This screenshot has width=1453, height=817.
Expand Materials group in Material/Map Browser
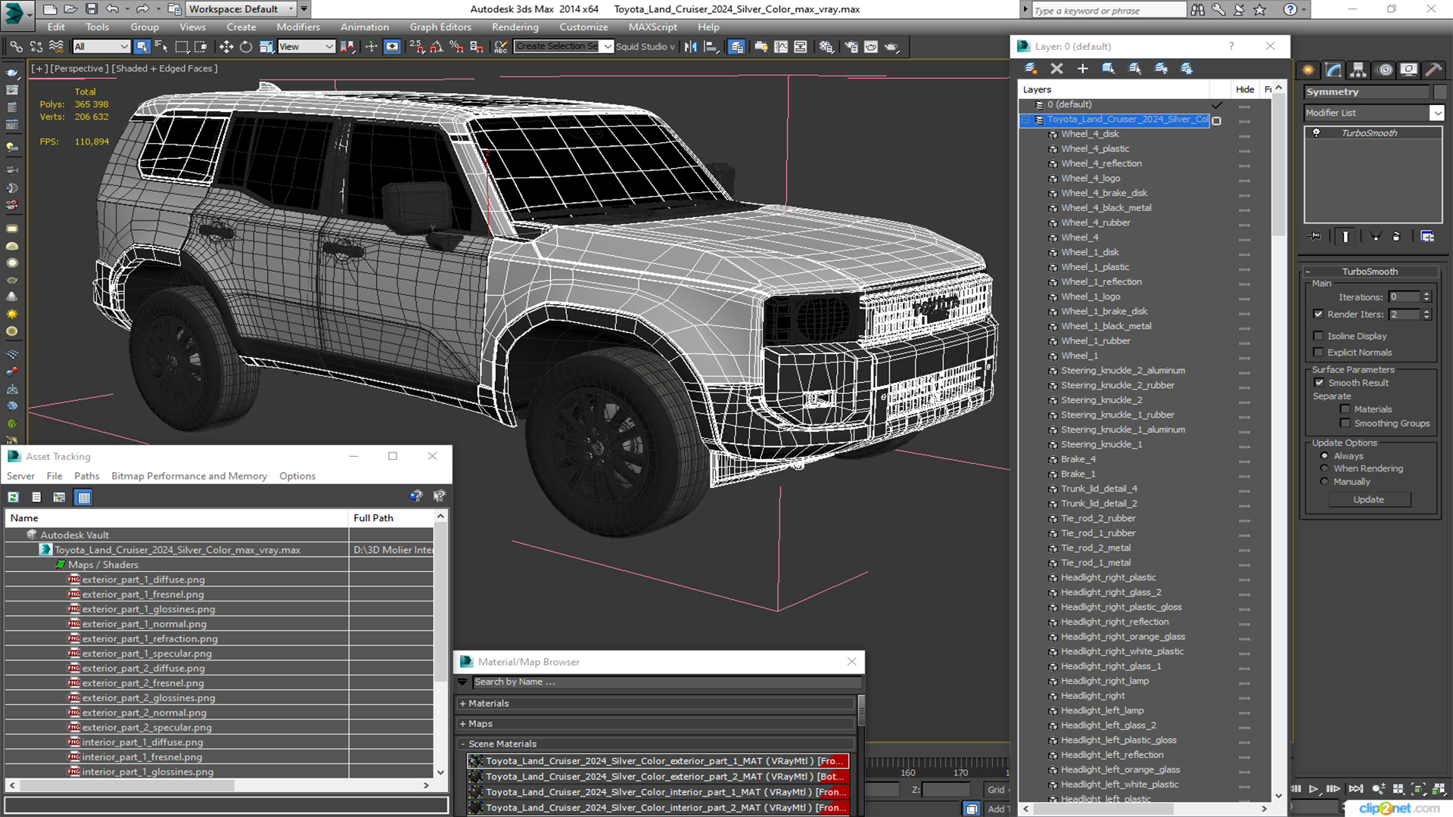[x=656, y=704]
